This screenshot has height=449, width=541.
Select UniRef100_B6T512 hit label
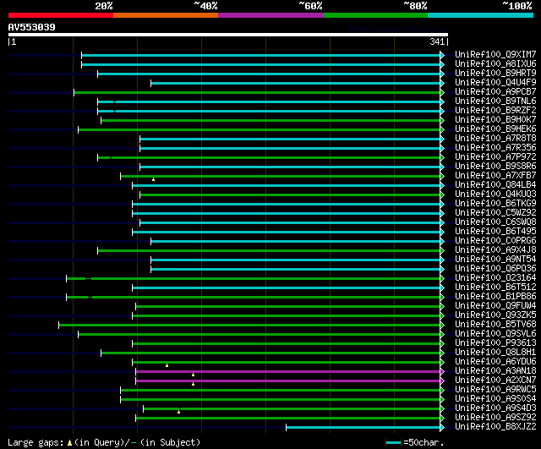pos(495,287)
